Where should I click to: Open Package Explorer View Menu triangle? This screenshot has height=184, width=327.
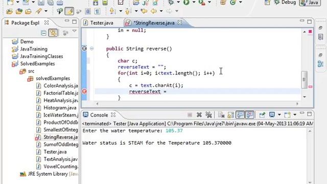point(75,31)
